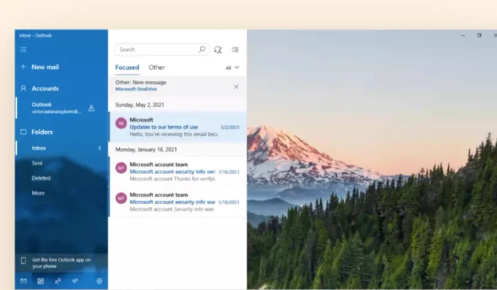Show More folders

(x=61, y=192)
